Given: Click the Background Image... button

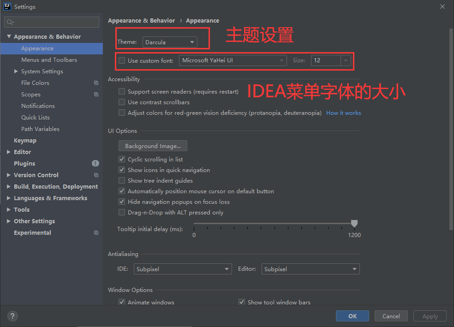Looking at the screenshot, I should tap(153, 146).
